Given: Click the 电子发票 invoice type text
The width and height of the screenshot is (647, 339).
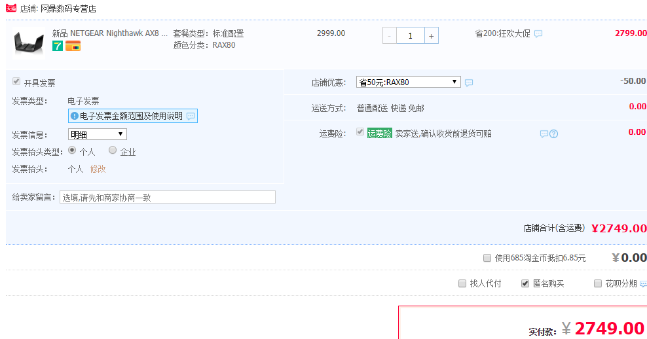Looking at the screenshot, I should click(83, 101).
